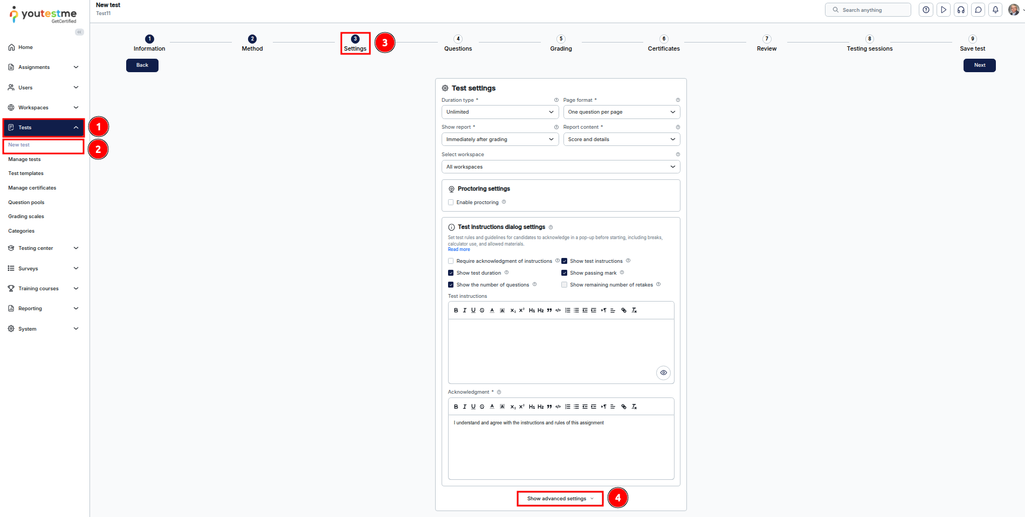This screenshot has height=517, width=1025.
Task: Toggle bold in Acknowledgment editor
Action: coord(456,407)
